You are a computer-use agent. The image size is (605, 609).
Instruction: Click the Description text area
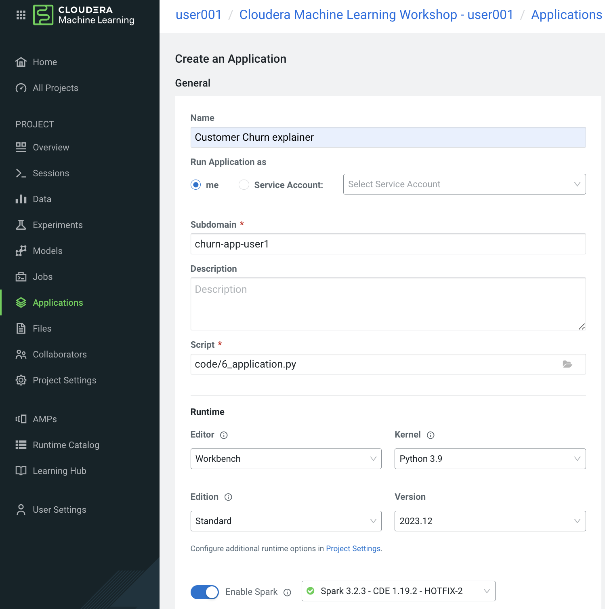tap(388, 304)
